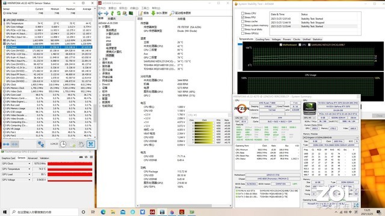Open CPU #0 dropdown in HWiNFO summary
Viewport: 385px width, 216px height.
click(x=241, y=118)
